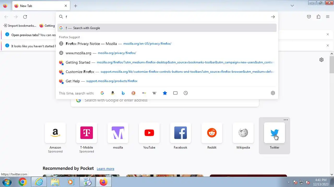
Task: Open Get Help suggestion
Action: [x=167, y=81]
